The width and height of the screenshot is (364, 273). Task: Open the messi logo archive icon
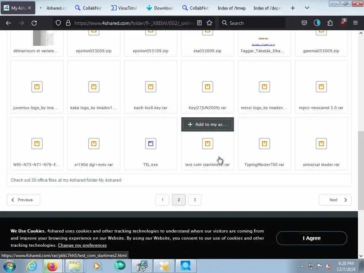click(264, 87)
